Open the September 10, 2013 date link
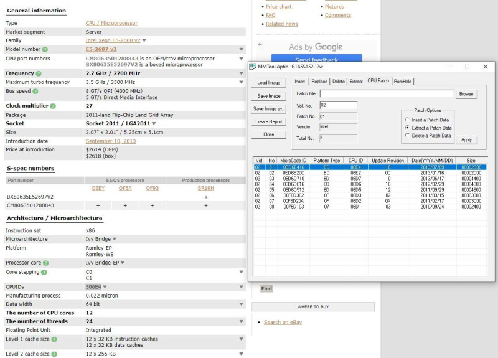 (111, 141)
